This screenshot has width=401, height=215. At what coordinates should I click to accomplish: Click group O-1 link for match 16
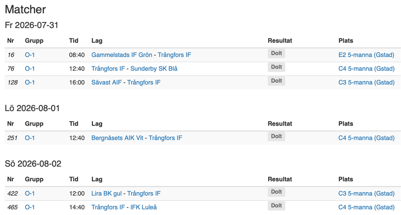pyautogui.click(x=30, y=55)
